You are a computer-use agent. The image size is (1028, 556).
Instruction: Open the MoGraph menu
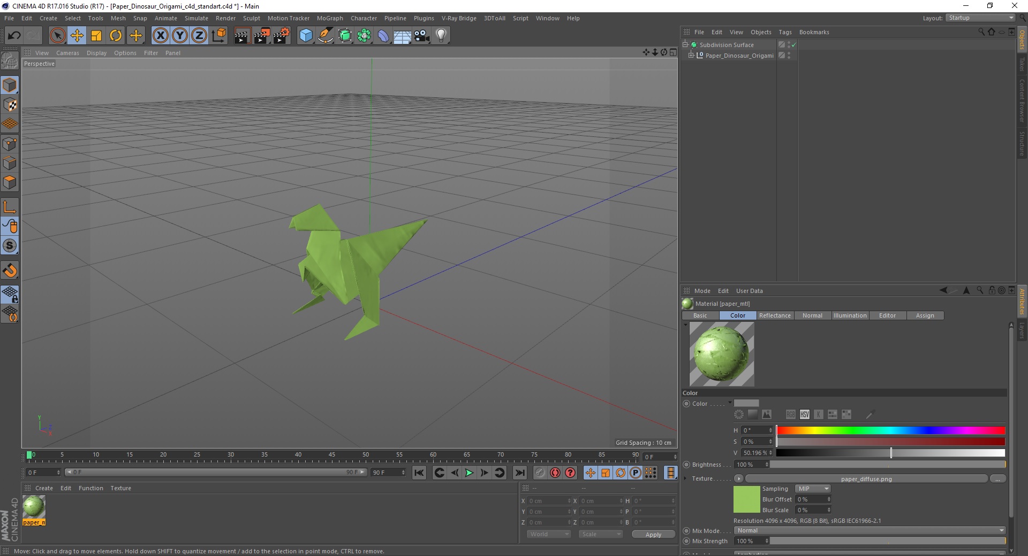point(330,18)
